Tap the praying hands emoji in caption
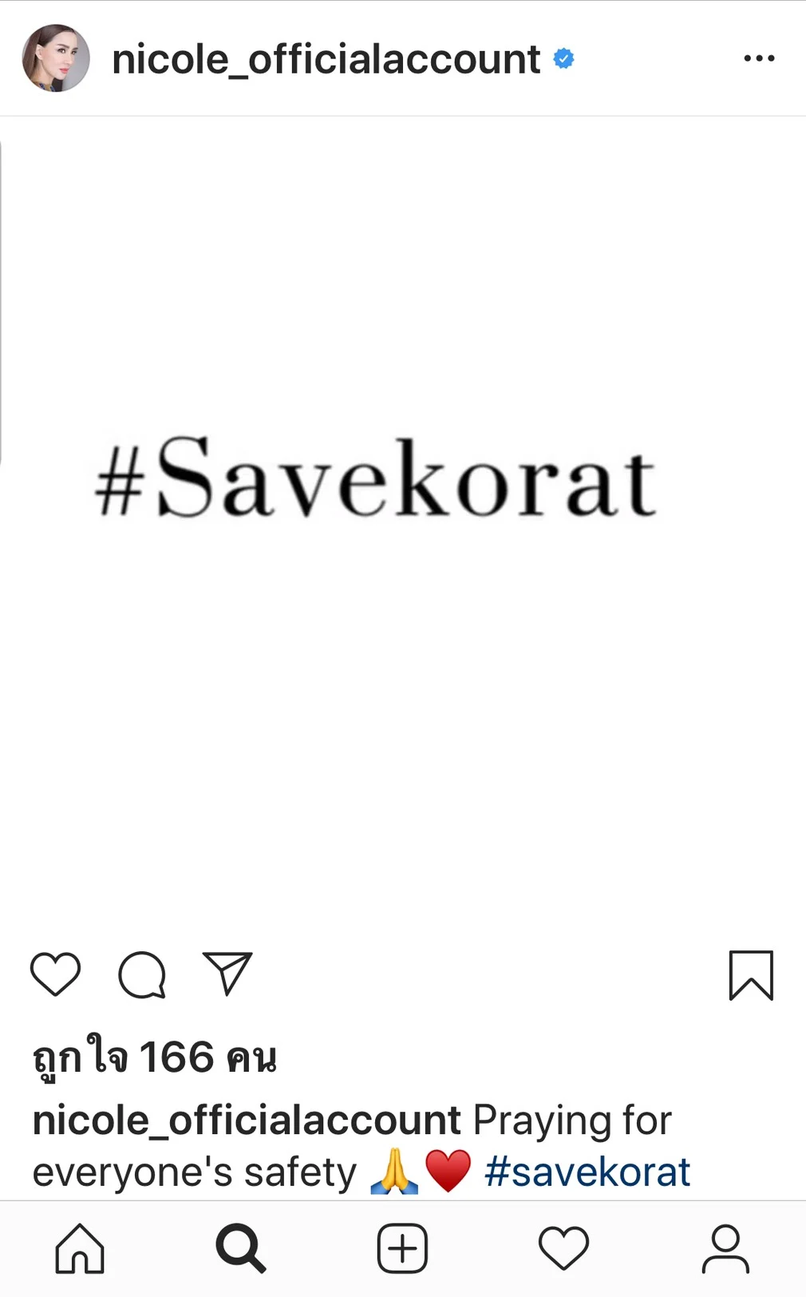Viewport: 806px width, 1297px height. coord(394,1172)
